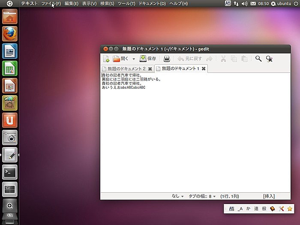Open Home Folder from launcher
The height and width of the screenshot is (225, 300).
tap(10, 17)
